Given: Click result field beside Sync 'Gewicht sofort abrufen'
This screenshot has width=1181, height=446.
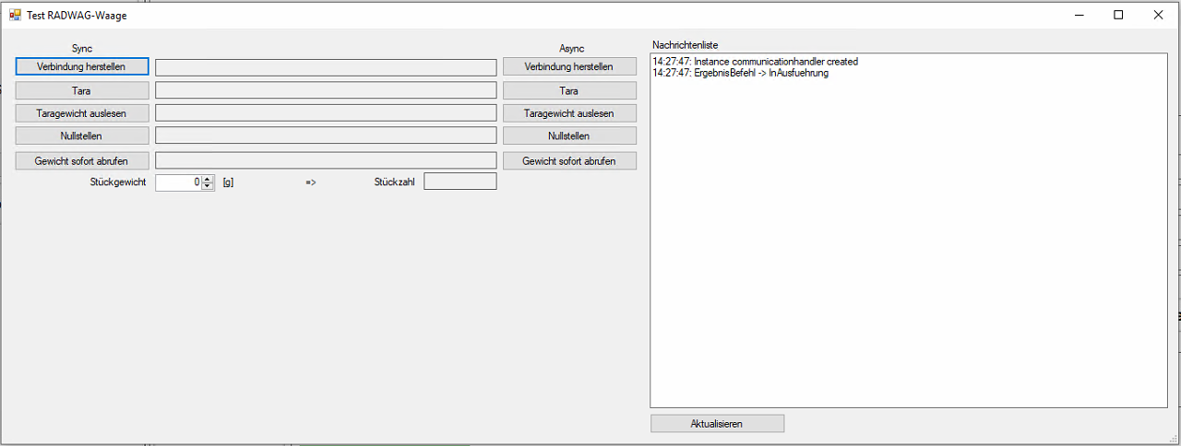Looking at the screenshot, I should click(326, 160).
